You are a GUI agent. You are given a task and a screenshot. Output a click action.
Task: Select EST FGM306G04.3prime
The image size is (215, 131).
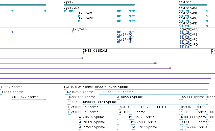pyautogui.click(x=83, y=112)
